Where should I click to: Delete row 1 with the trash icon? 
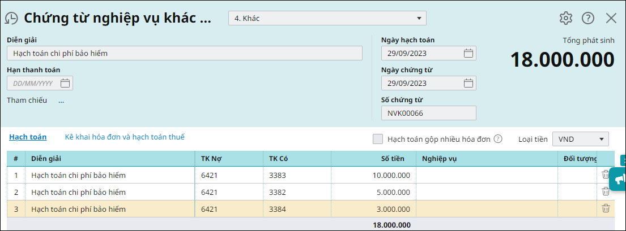coord(606,175)
